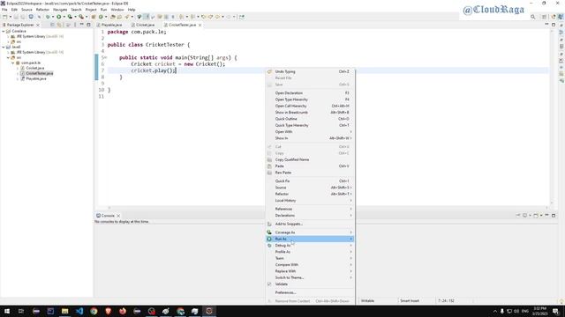Collapse the Java8 project node
Image resolution: width=565 pixels, height=317 pixels.
point(4,47)
